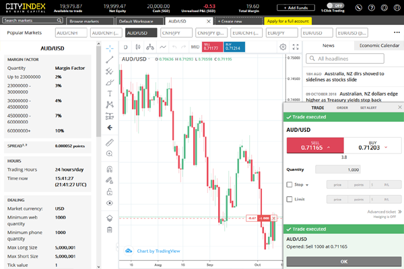This screenshot has width=404, height=269.
Task: Click the market info panel scrollbar
Action: [98, 90]
